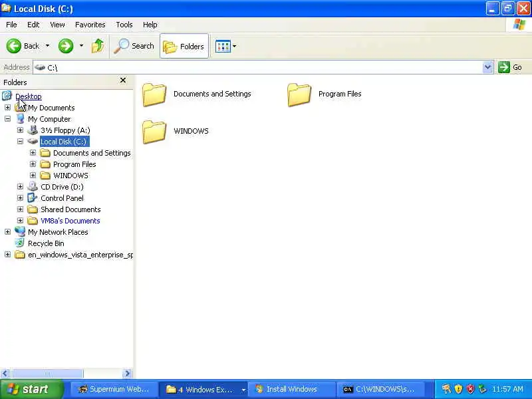Viewport: 532px width, 399px height.
Task: Select WINDOWS in the folder tree
Action: coord(70,176)
